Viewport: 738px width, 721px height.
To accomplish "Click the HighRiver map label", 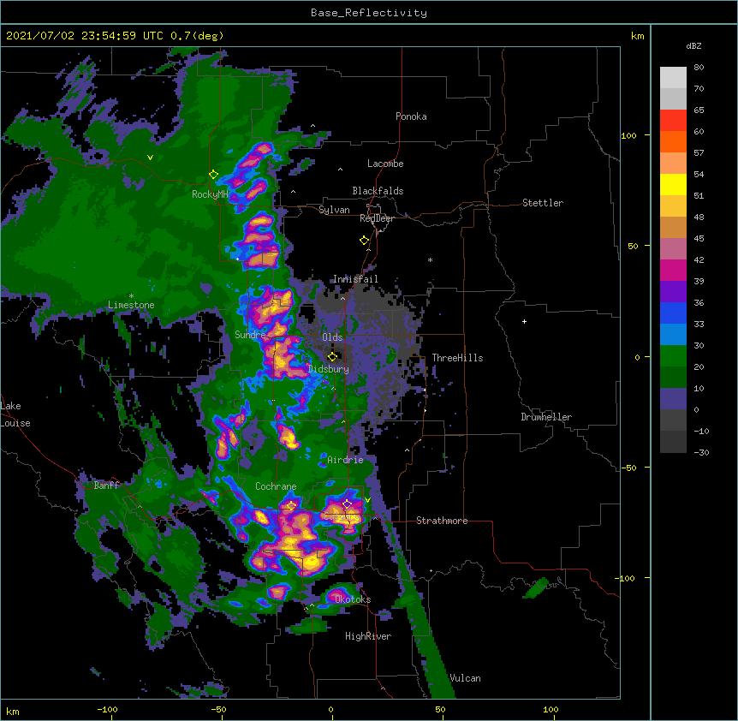I will 368,636.
